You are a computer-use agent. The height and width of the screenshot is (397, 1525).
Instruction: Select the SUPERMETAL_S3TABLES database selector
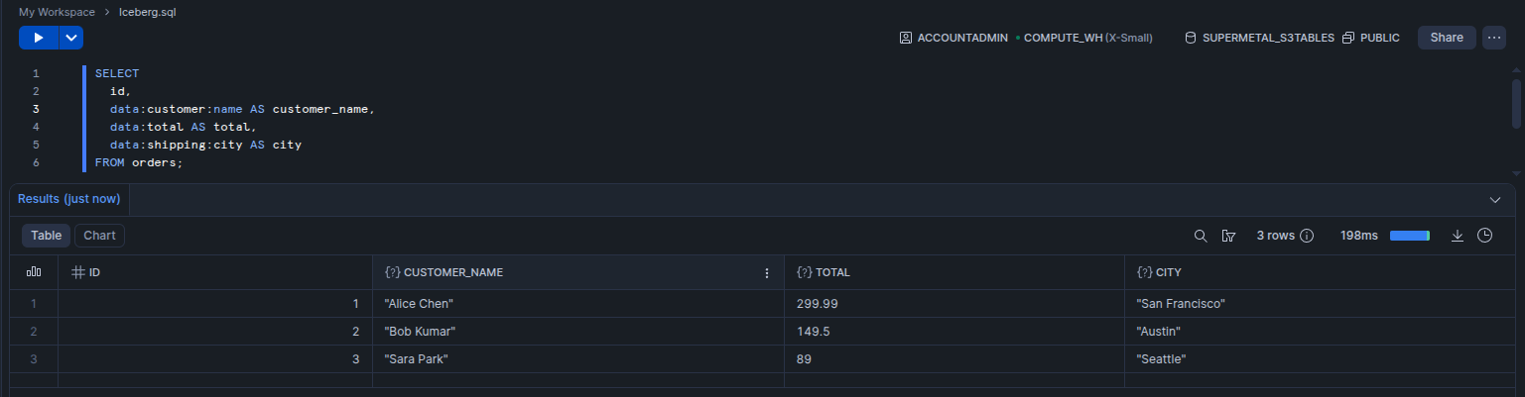point(1259,38)
